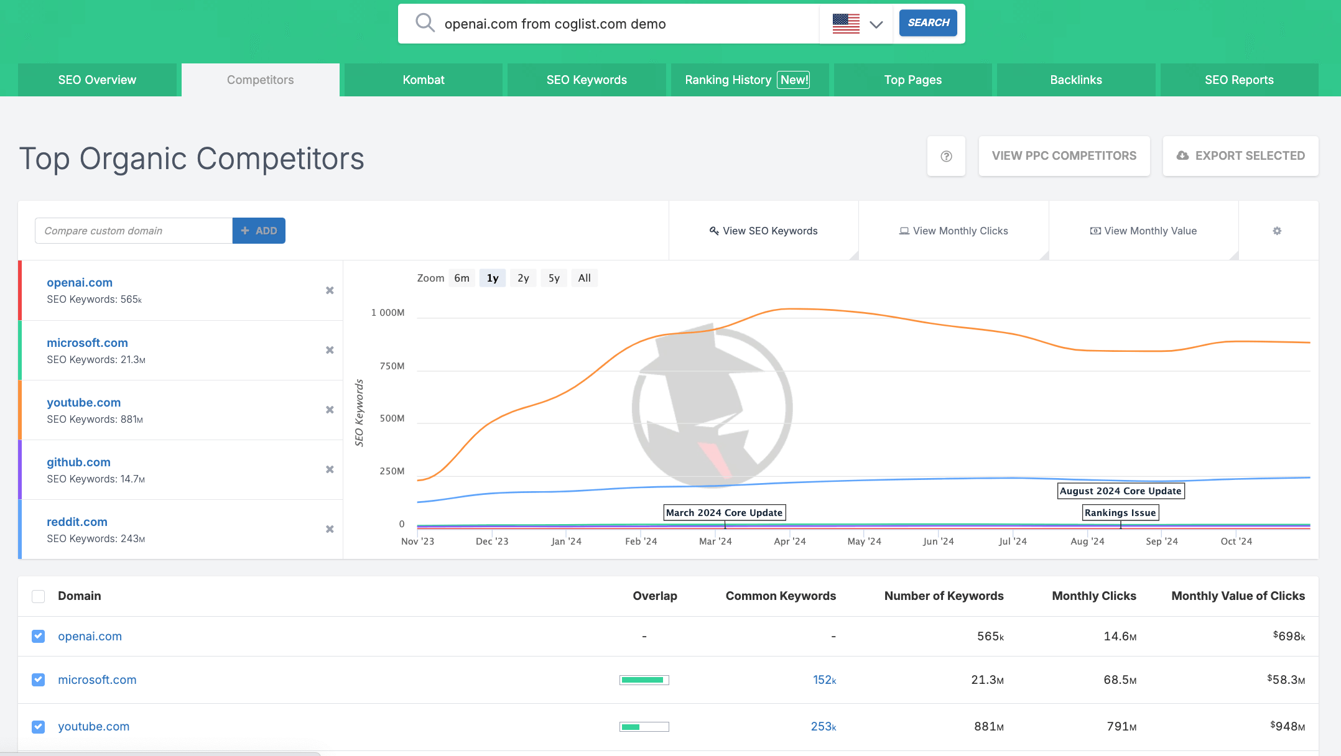Set chart zoom to 1y
The image size is (1341, 756).
493,278
